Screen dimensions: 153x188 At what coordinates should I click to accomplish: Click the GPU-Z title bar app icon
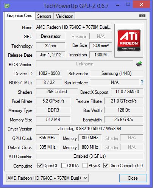[7, 6]
